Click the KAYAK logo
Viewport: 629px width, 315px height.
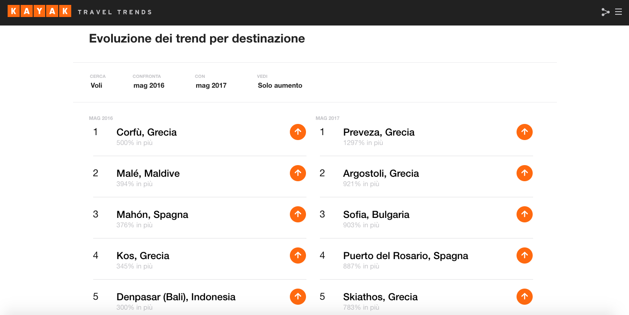coord(39,12)
